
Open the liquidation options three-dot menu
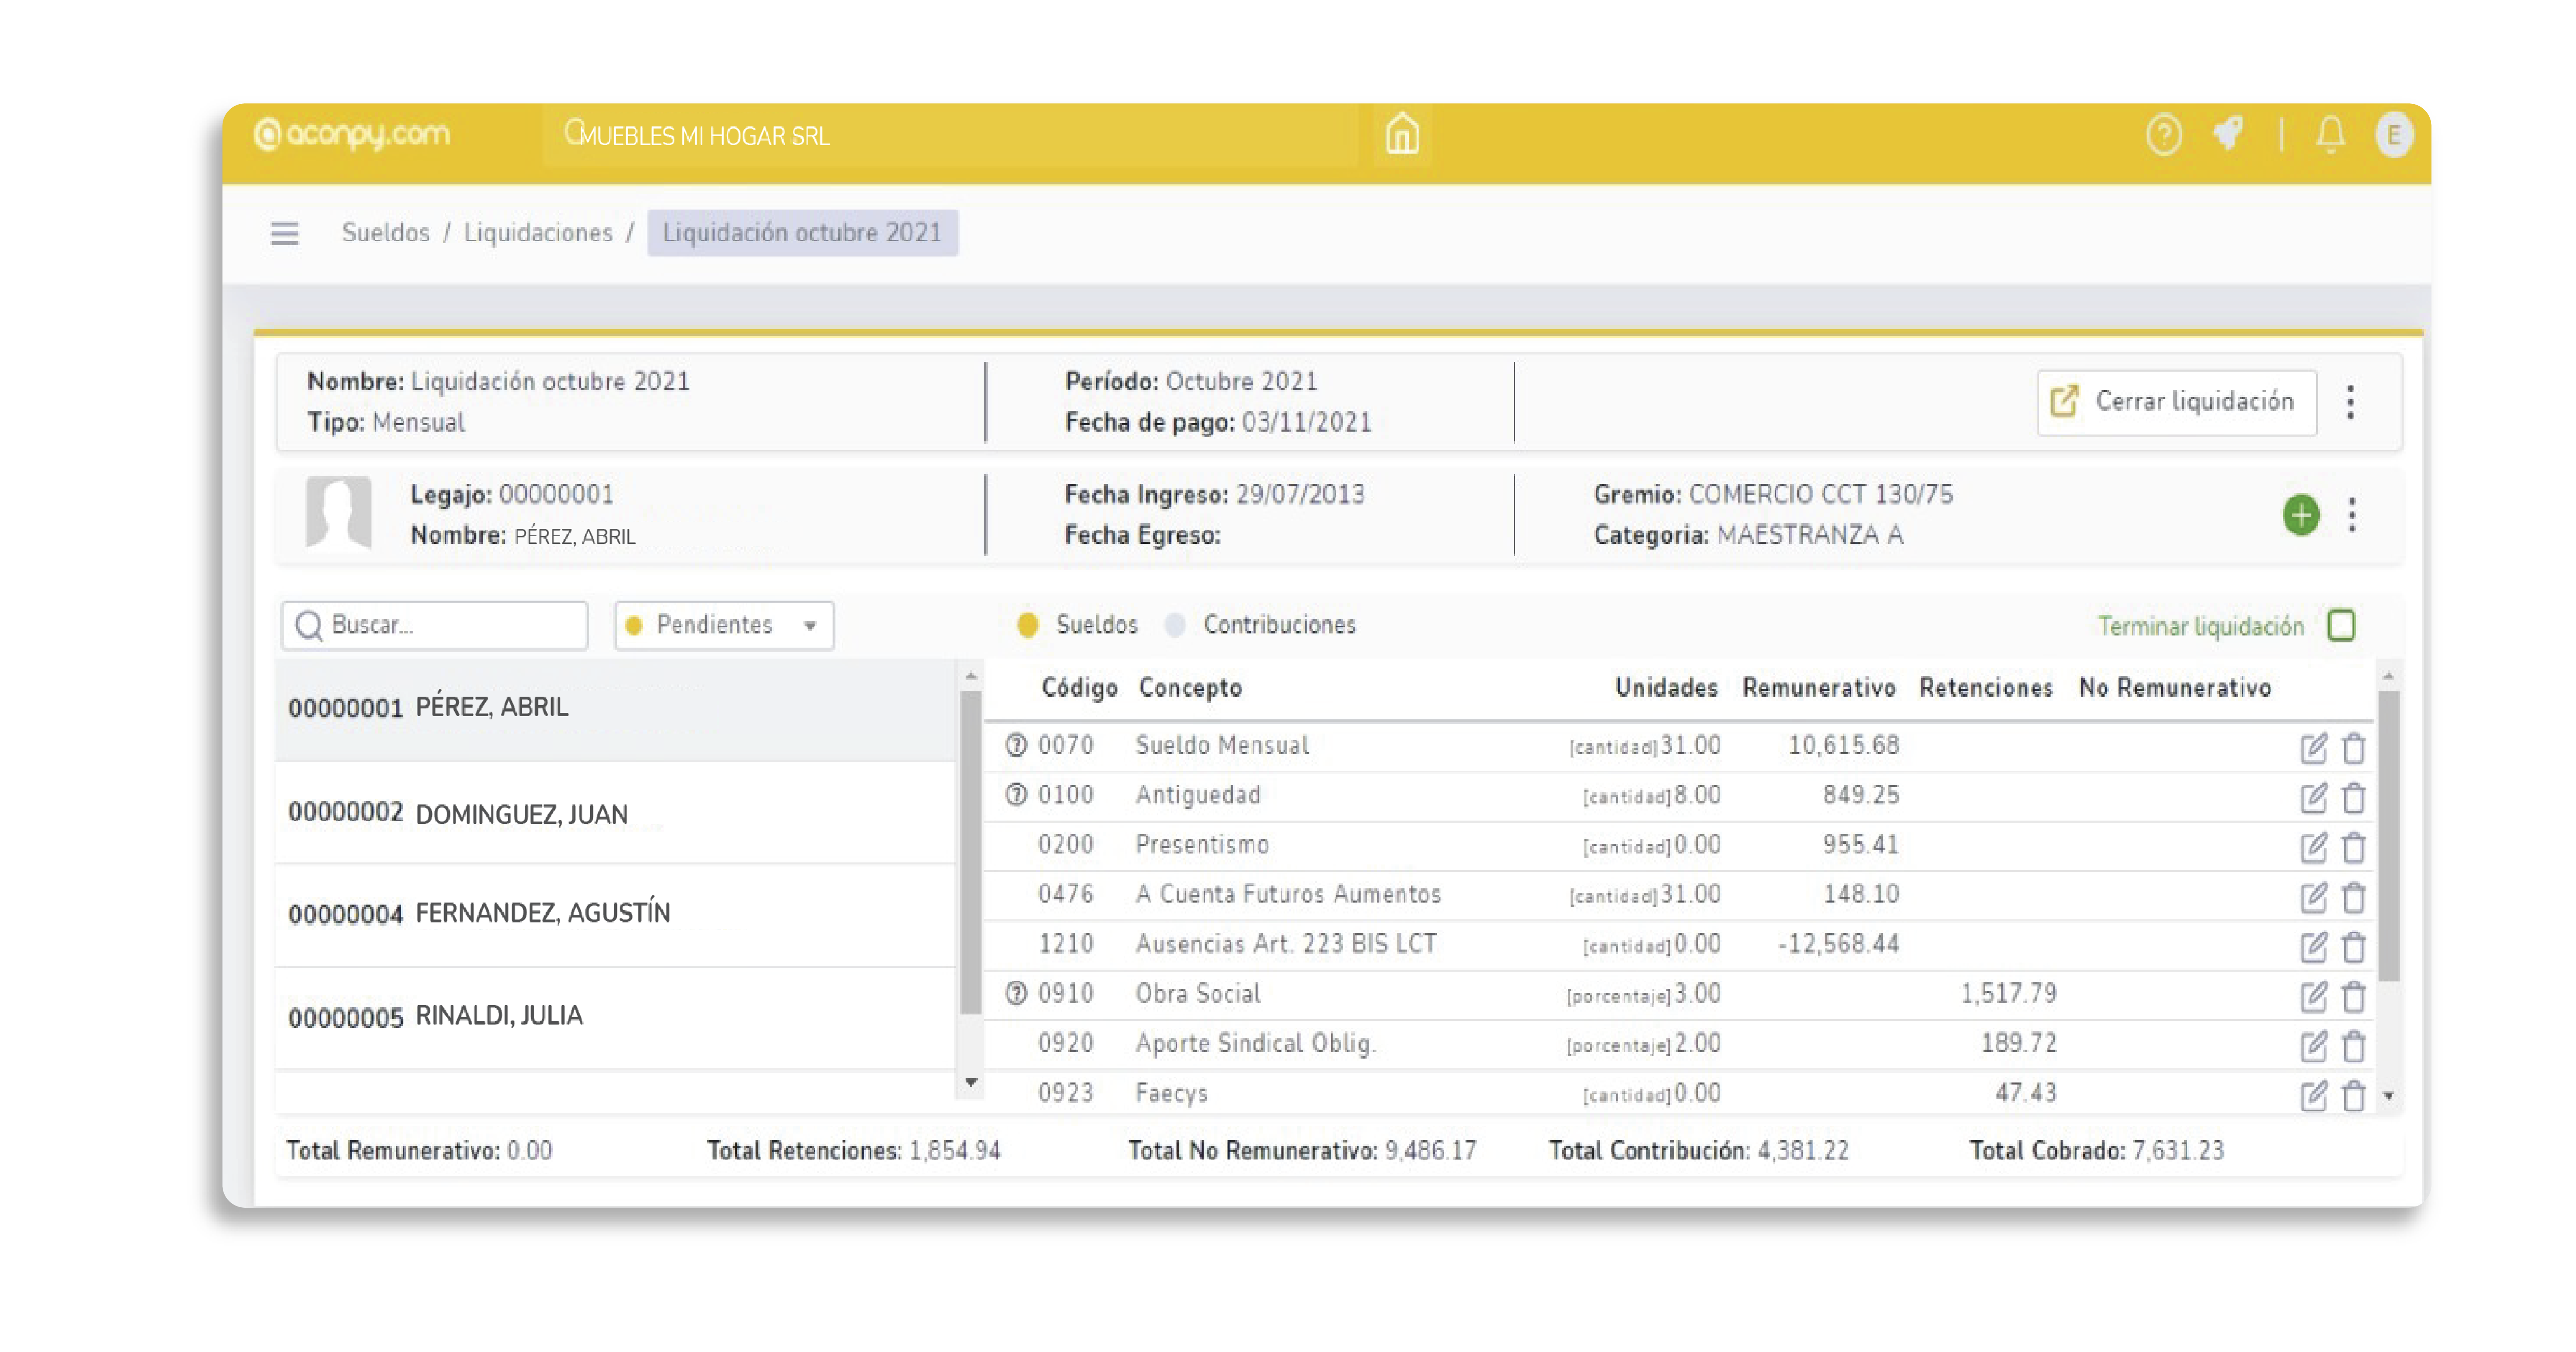pyautogui.click(x=2351, y=402)
